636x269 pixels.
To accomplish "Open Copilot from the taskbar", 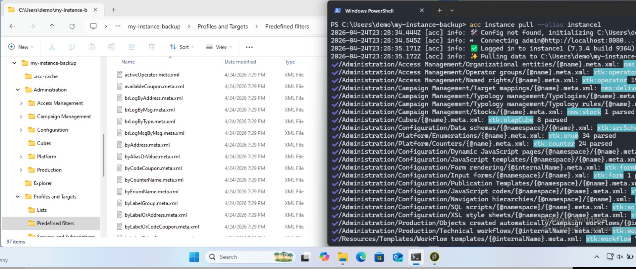I will (x=324, y=257).
